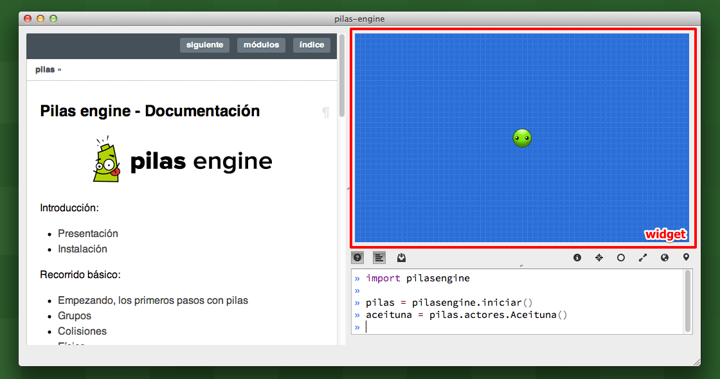Toggle the text-lines interpreter button
This screenshot has height=379, width=720.
pos(379,258)
